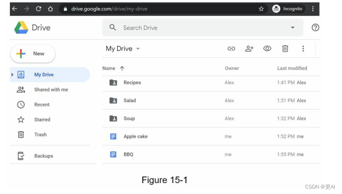
Task: Click the Owner column header
Action: pos(232,68)
